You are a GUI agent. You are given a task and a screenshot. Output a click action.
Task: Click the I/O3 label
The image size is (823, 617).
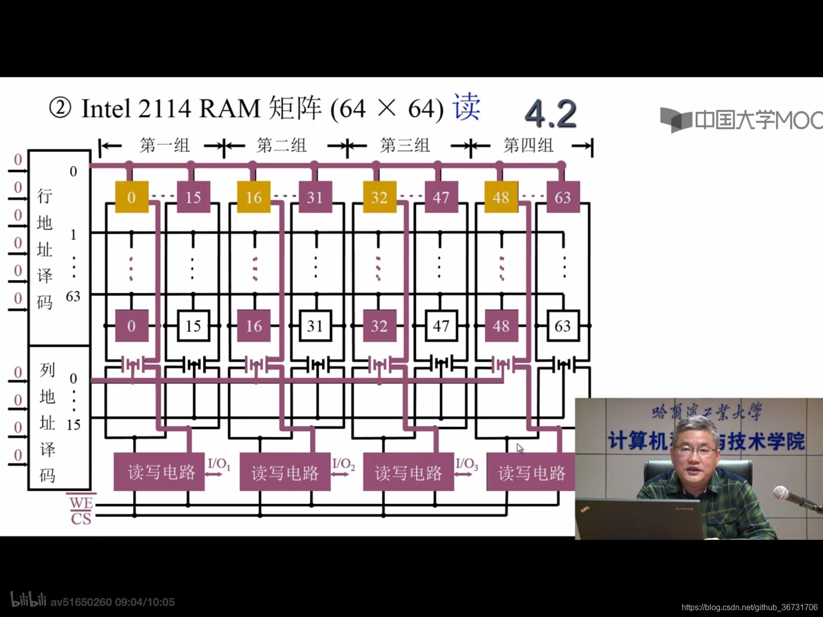[467, 464]
